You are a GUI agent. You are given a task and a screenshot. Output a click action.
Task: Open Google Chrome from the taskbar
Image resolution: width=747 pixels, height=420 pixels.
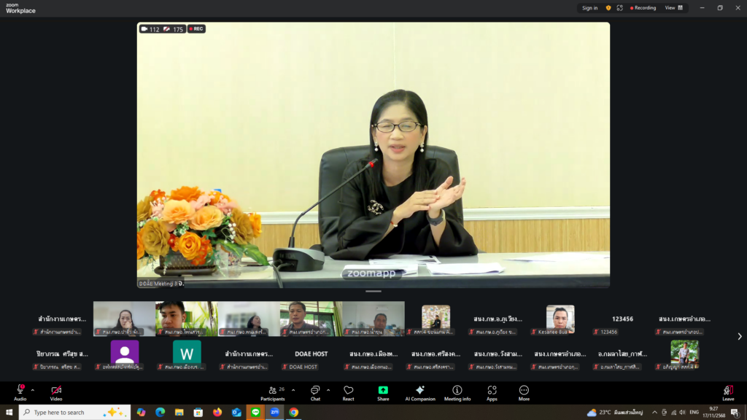tap(293, 412)
